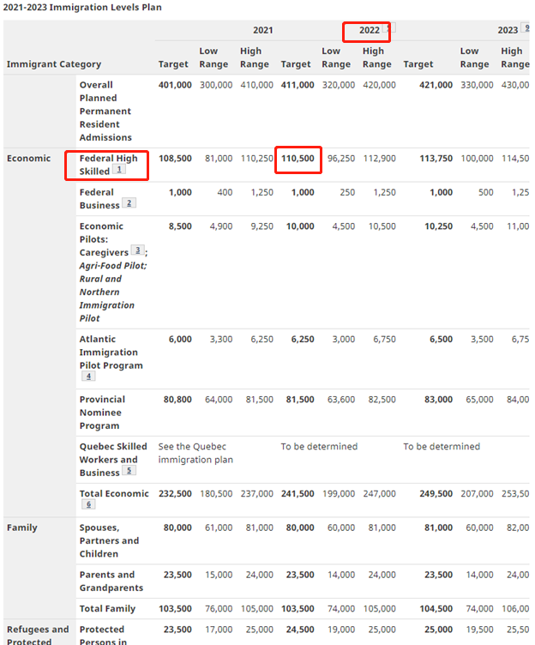This screenshot has height=645, width=535.
Task: Click the 2023 column header
Action: click(x=508, y=30)
